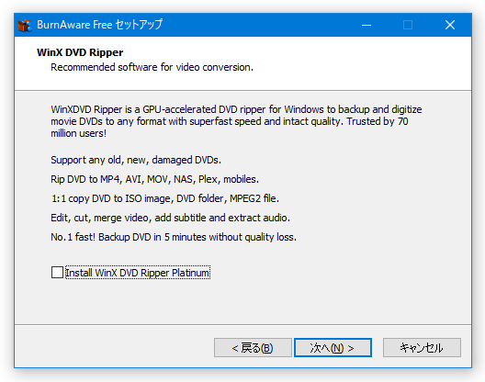
Task: Click 'Recommended software for video conversion.' text
Action: click(152, 67)
